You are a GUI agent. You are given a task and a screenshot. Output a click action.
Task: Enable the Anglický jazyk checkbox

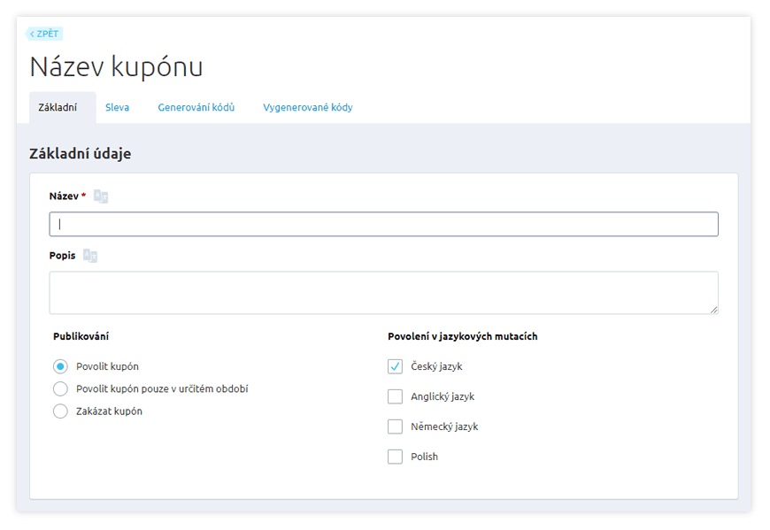pyautogui.click(x=395, y=396)
